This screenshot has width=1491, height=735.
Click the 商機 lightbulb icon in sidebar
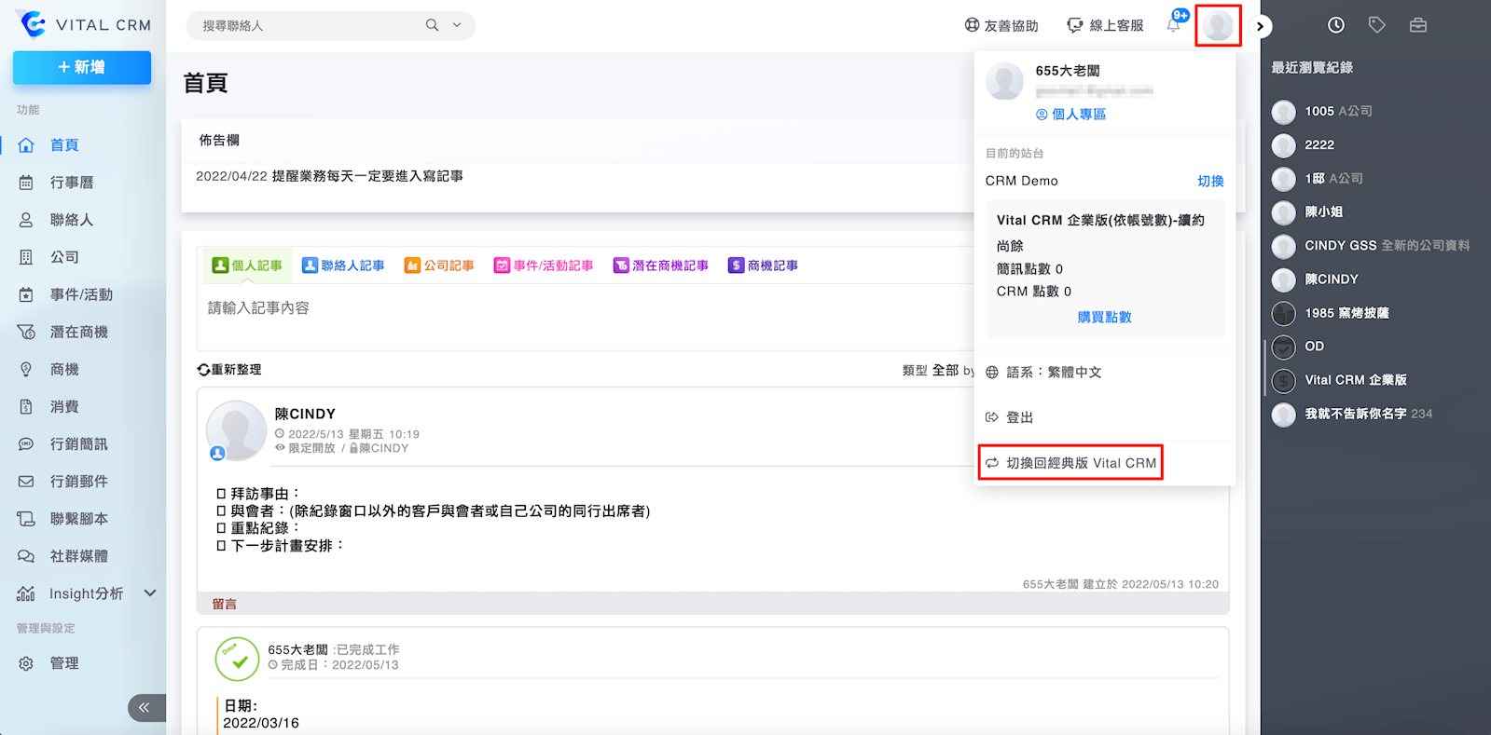pos(26,370)
